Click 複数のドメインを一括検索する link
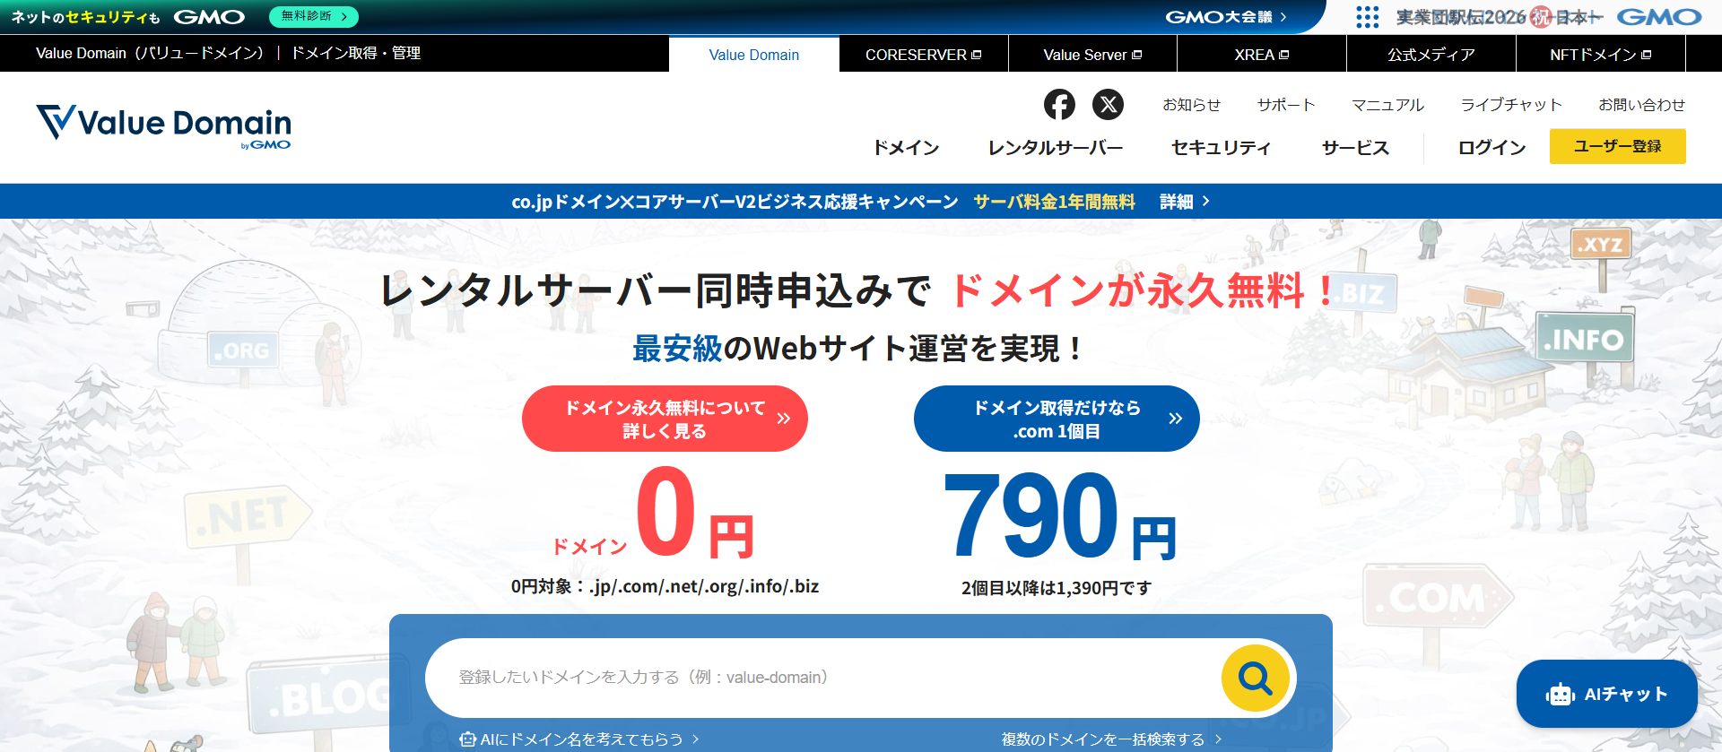Image resolution: width=1722 pixels, height=752 pixels. click(x=1111, y=739)
